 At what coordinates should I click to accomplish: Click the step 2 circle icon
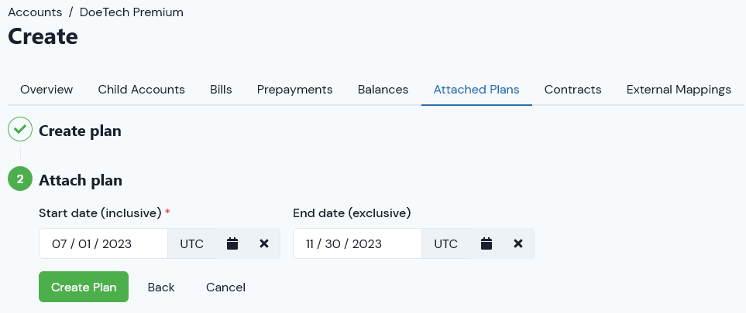(20, 179)
